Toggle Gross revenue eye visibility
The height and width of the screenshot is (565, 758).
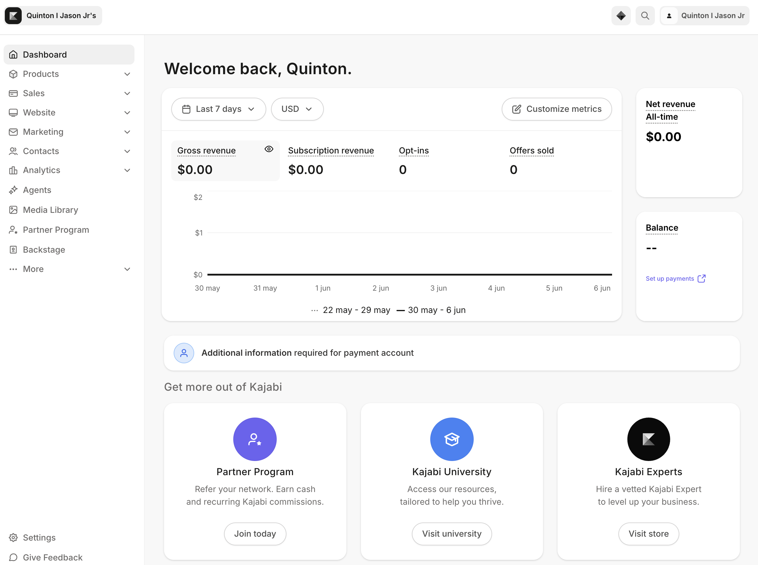click(269, 149)
